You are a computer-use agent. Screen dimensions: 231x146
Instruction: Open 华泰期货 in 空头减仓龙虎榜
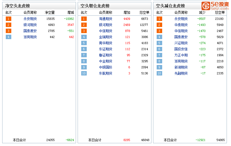181,25
